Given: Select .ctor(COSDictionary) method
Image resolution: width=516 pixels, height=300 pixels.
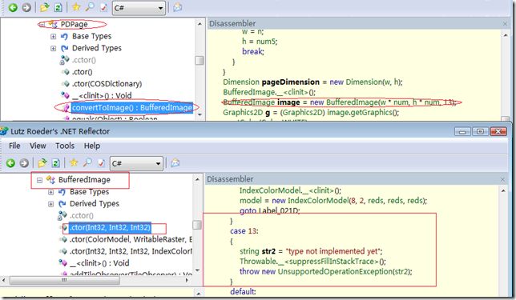Looking at the screenshot, I should pyautogui.click(x=107, y=84).
